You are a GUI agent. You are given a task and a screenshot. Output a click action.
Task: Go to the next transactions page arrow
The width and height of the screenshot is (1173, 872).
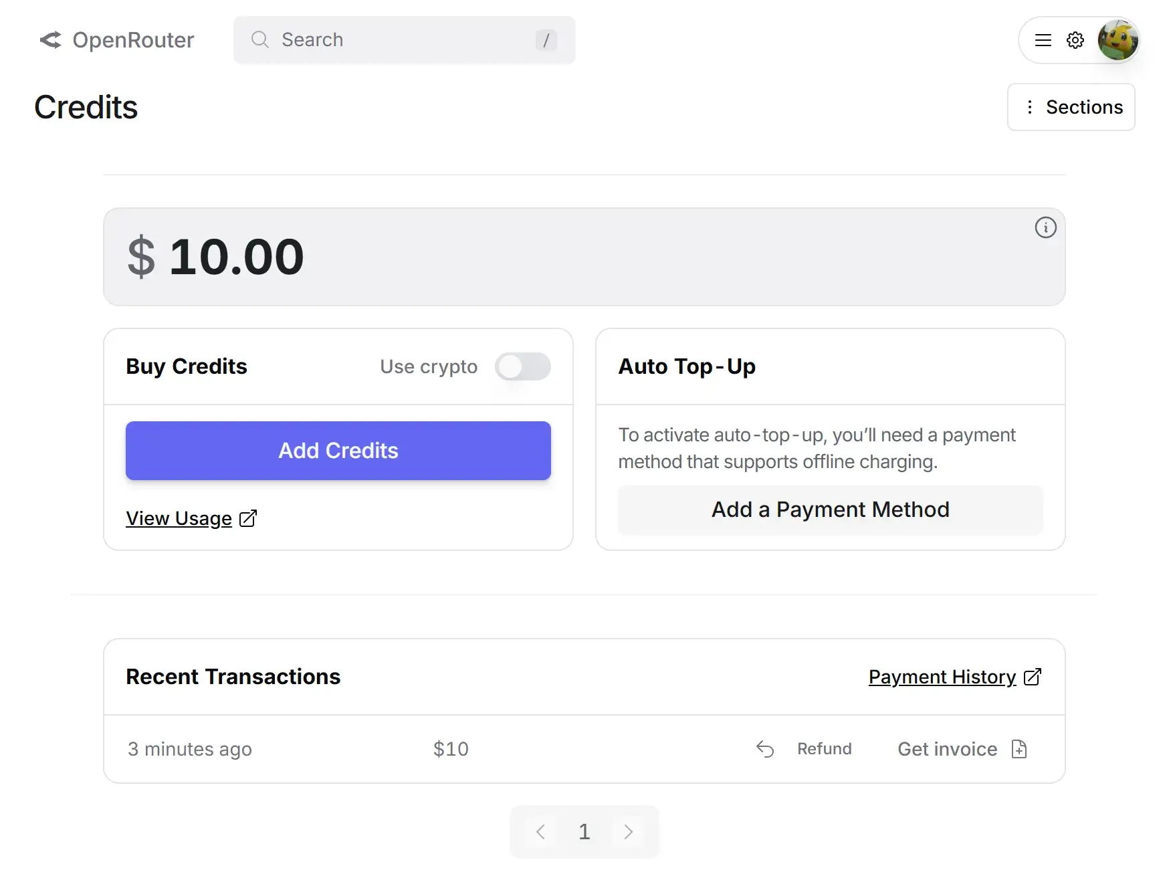tap(627, 832)
